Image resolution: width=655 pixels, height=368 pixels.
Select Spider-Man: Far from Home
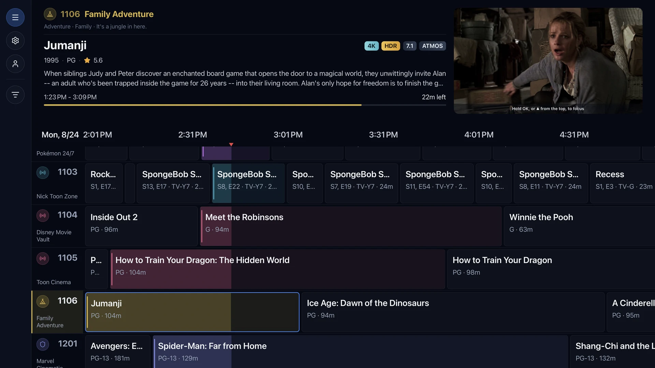(361, 352)
